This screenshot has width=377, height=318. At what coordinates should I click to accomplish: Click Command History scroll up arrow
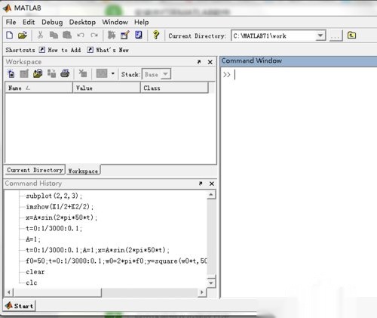click(211, 195)
